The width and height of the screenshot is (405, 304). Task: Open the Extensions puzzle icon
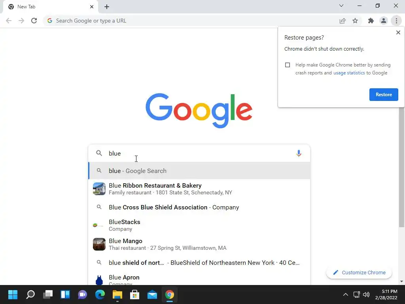tap(371, 21)
